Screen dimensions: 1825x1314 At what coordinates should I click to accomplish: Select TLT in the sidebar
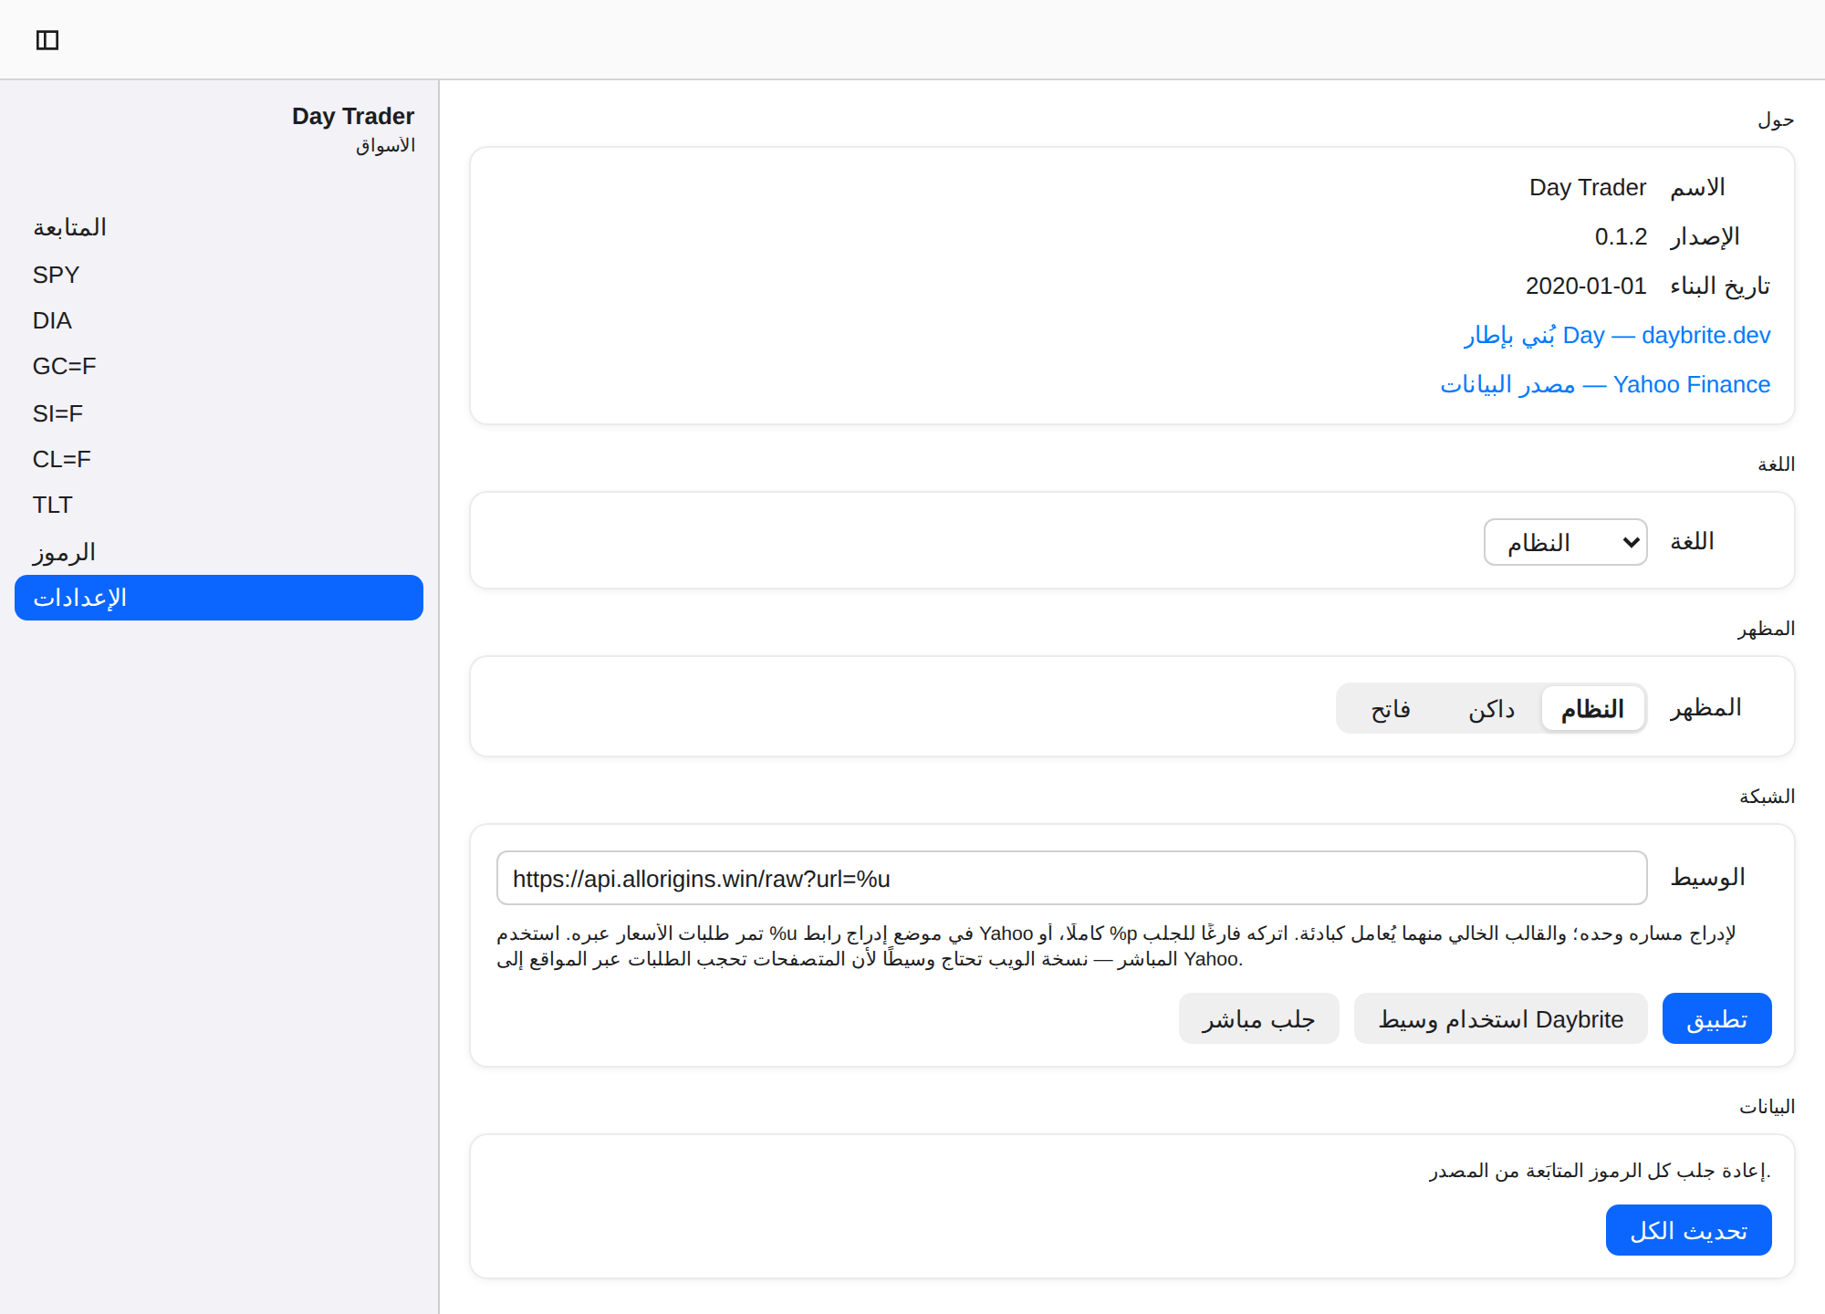[219, 505]
